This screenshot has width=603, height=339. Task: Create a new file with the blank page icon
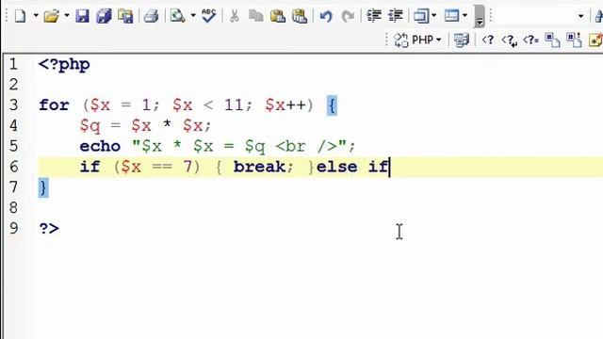[x=20, y=16]
